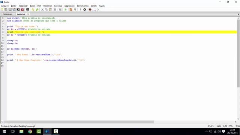Click code line 16 printing Nome Completo
Viewport: 240px width, 135px height.
click(46, 60)
